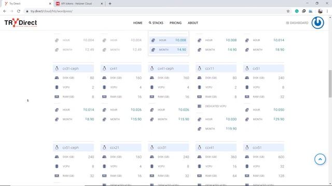Go back in browser history

(x=5, y=11)
